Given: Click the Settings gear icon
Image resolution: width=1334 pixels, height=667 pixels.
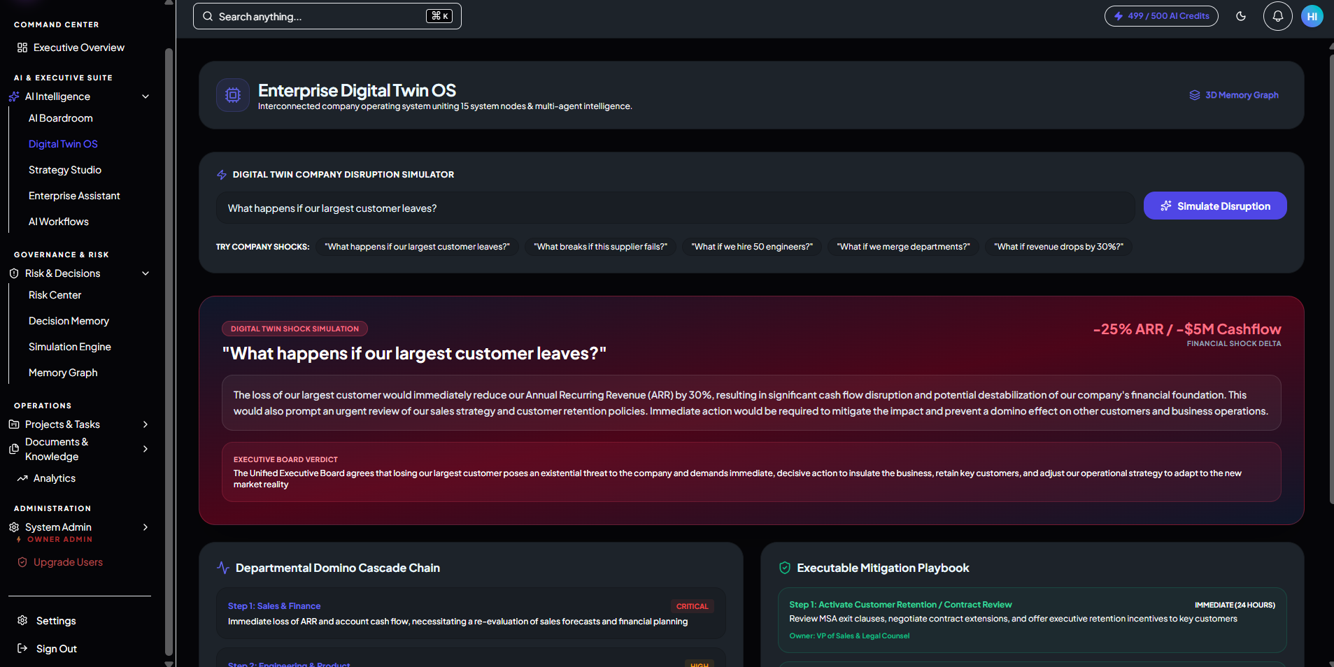Looking at the screenshot, I should 22,621.
